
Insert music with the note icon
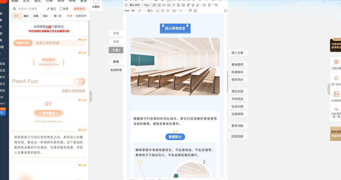point(174,5)
